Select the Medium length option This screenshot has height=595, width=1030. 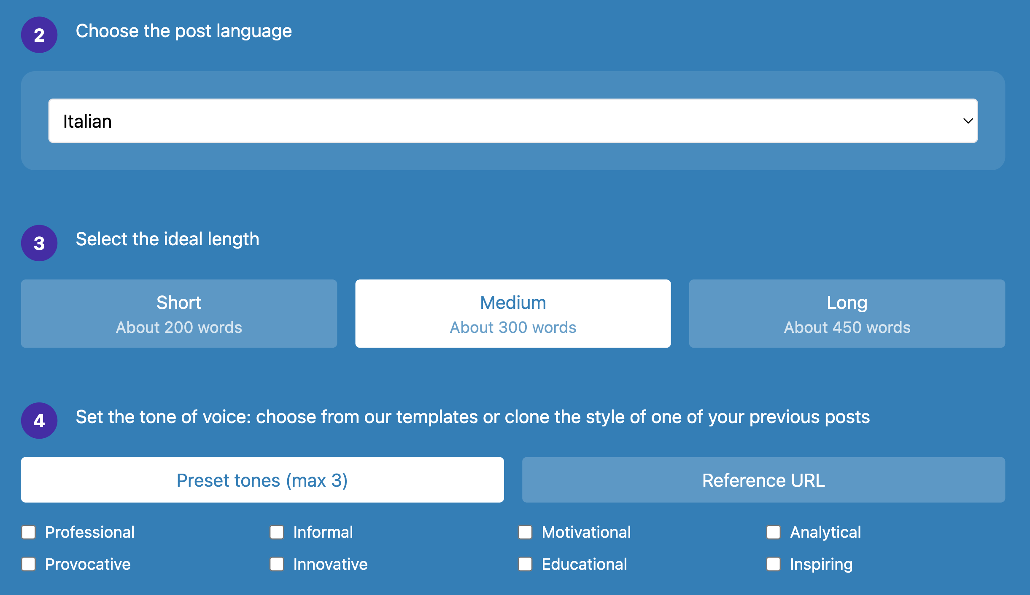513,314
